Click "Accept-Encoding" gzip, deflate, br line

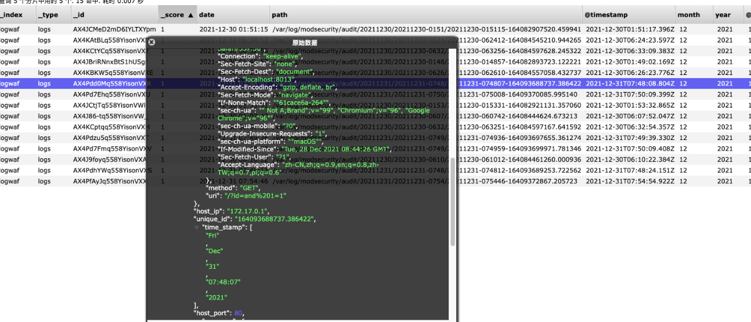(x=278, y=88)
